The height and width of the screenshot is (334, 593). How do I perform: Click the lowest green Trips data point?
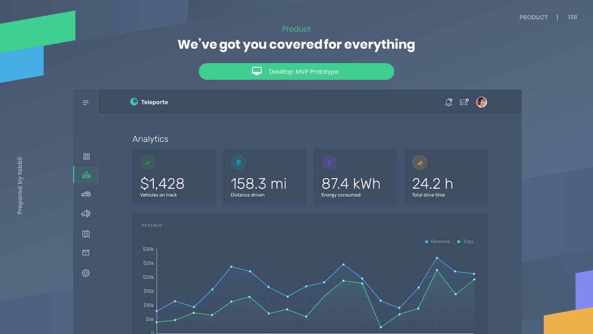point(381,327)
